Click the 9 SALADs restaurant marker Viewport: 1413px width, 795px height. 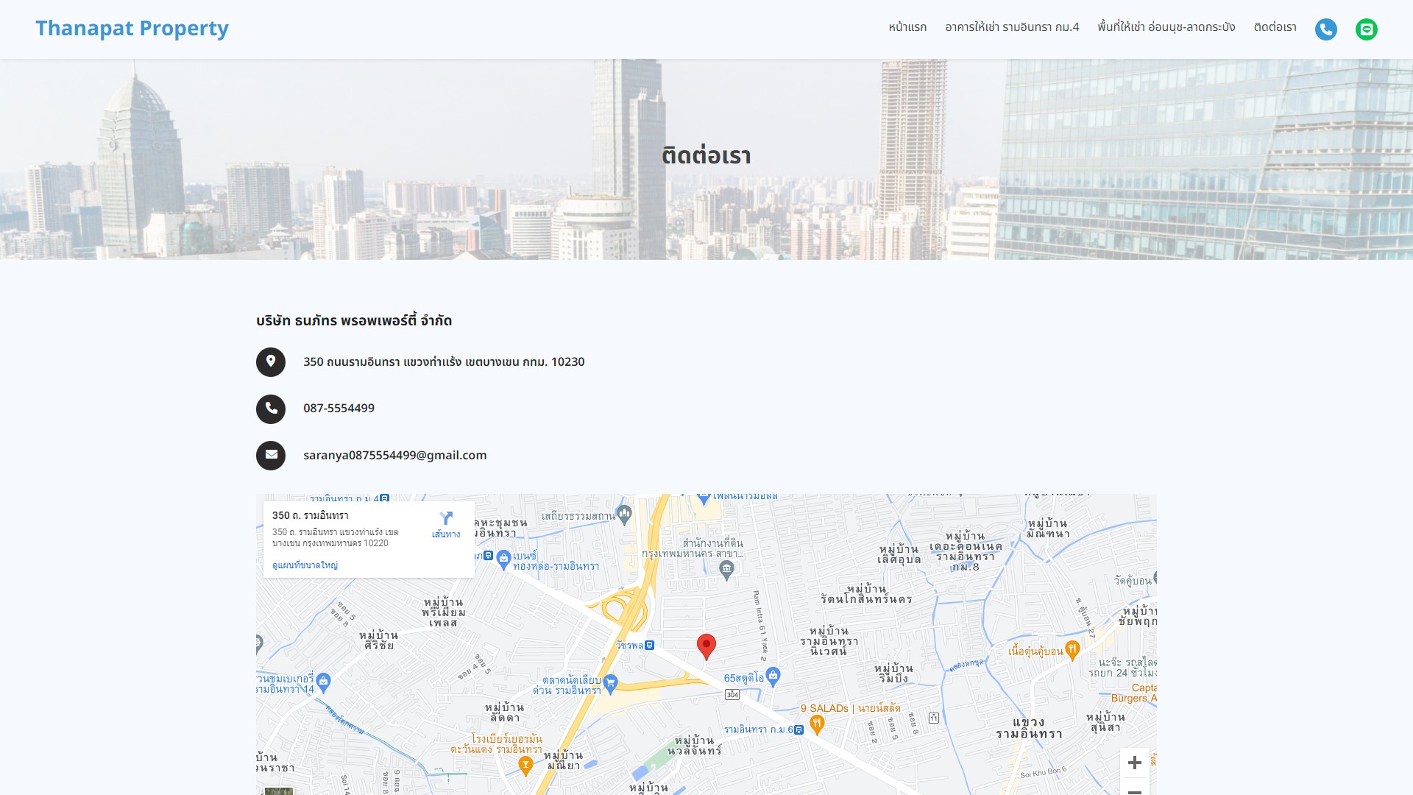816,725
